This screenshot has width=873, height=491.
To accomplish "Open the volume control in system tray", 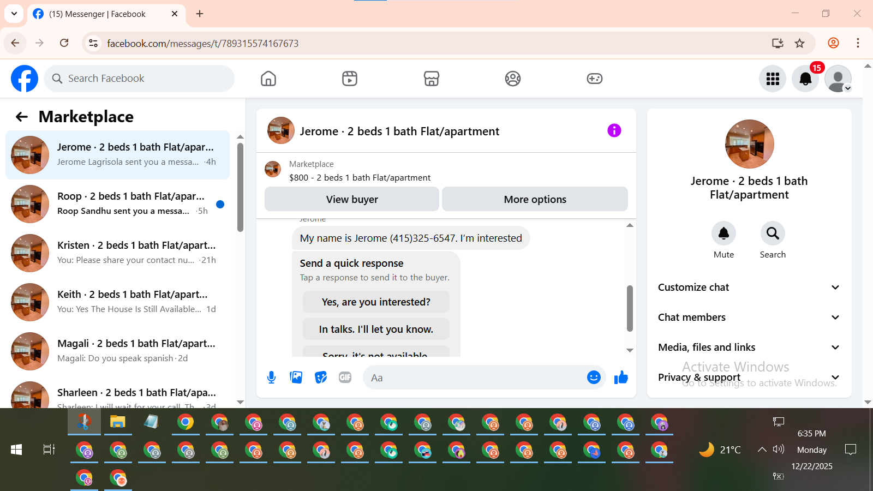I will 779,449.
